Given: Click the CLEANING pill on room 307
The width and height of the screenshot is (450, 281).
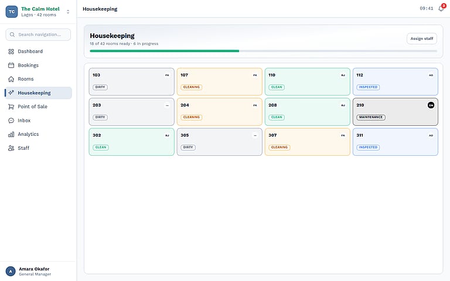Looking at the screenshot, I should click(279, 148).
